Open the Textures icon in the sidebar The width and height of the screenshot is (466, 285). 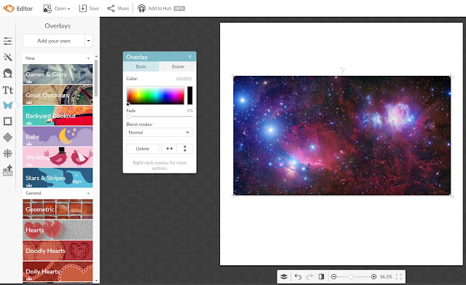[8, 137]
